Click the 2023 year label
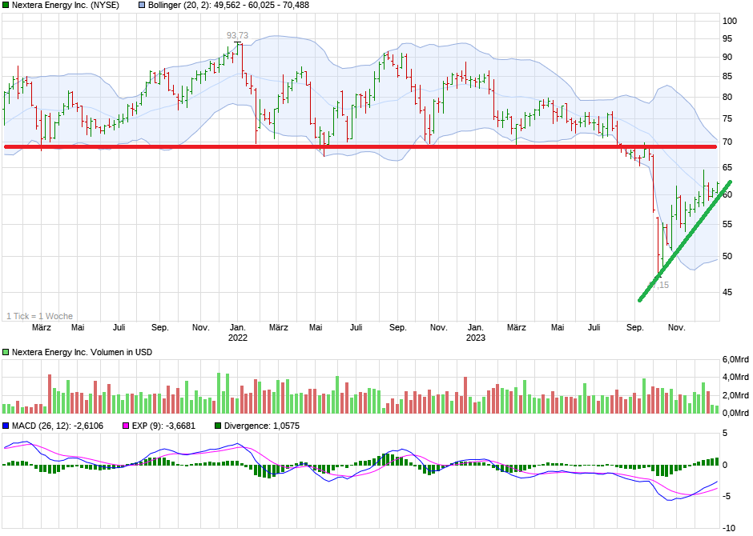Viewport: 753px width, 536px height. (x=476, y=337)
